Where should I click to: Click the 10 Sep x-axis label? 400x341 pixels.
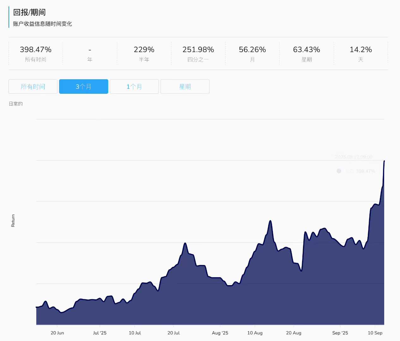[x=375, y=333]
